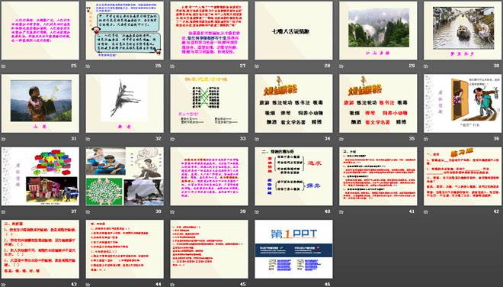Viewport: 503px width, 287px height.
Task: Preview slide 32 using its star icon
Action: coord(88,139)
